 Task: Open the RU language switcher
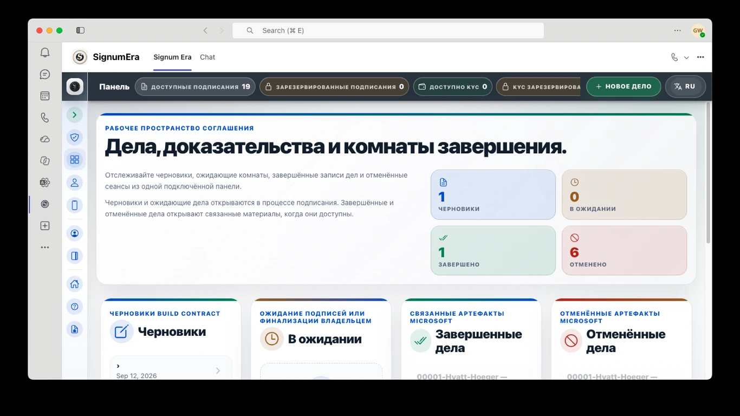coord(685,87)
